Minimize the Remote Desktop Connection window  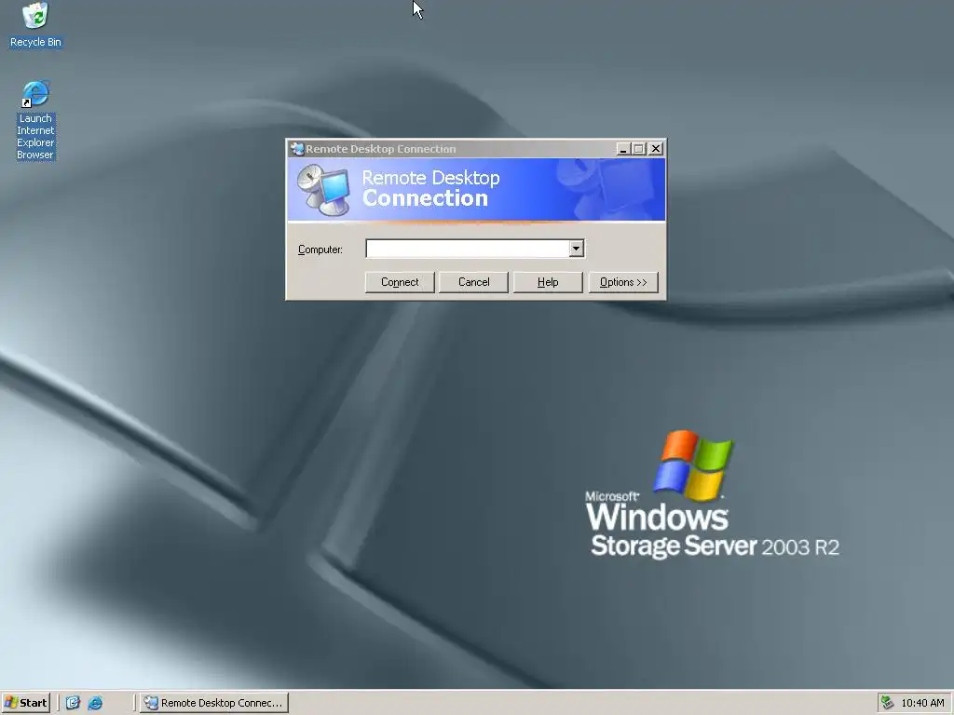pyautogui.click(x=623, y=149)
